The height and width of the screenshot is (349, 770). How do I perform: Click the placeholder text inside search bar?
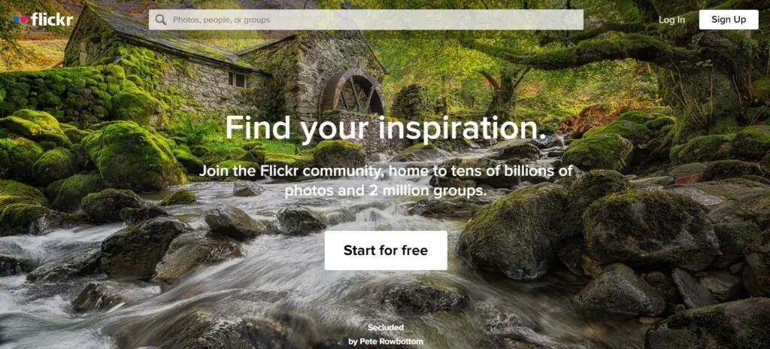pyautogui.click(x=222, y=20)
